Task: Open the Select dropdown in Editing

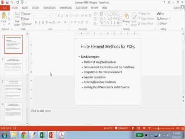Action: point(162,24)
